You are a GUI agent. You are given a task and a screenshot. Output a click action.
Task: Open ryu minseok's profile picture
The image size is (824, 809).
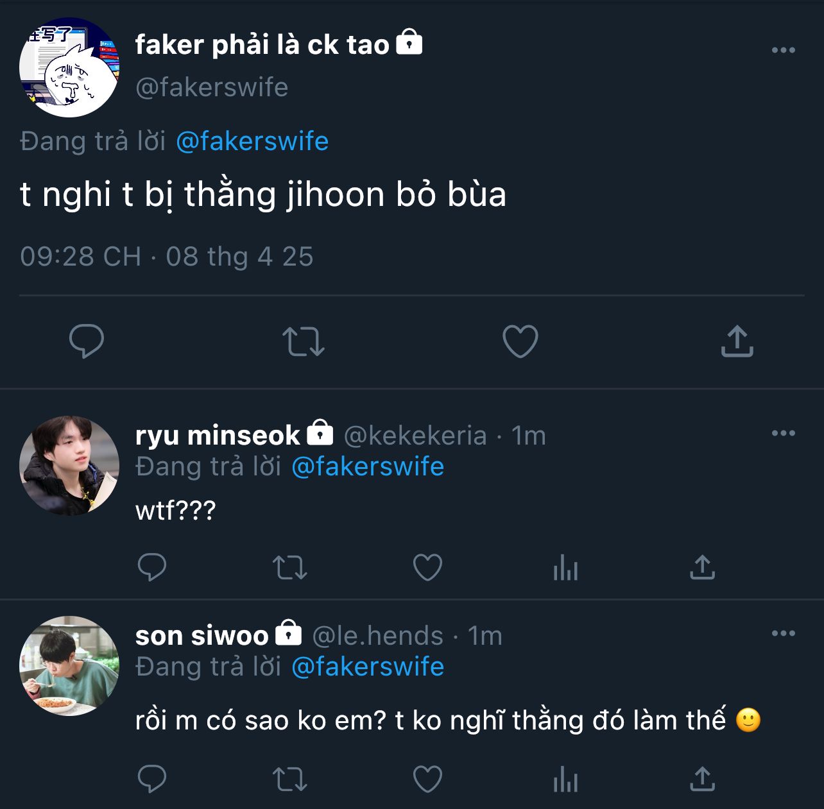[69, 465]
